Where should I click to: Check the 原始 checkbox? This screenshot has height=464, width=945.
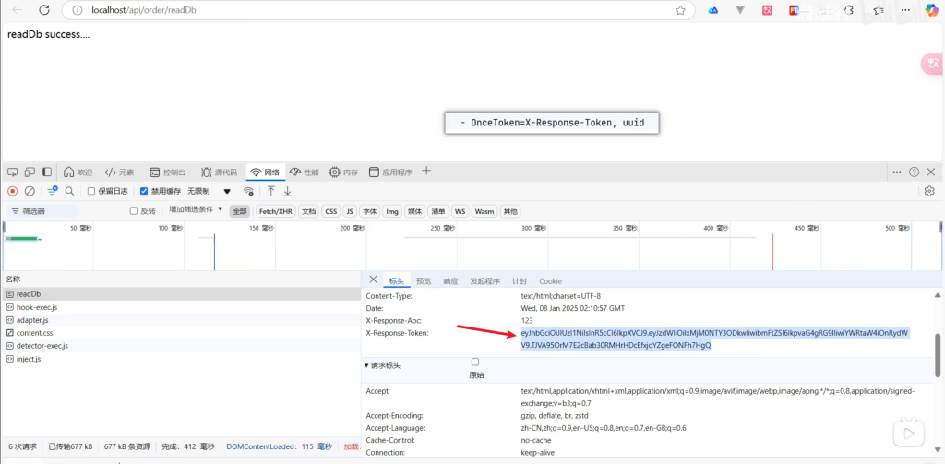point(475,362)
